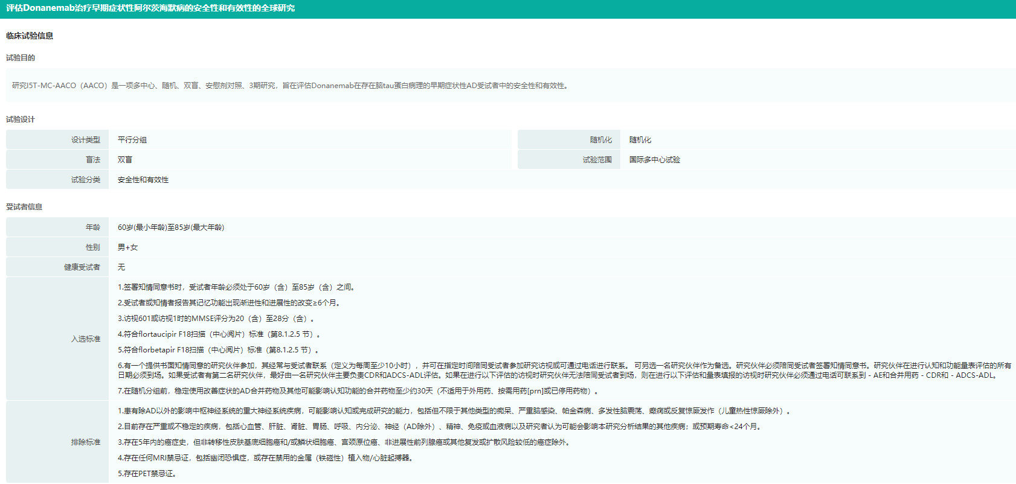Click inclusion criterion 3 about MMSE score

coord(216,319)
